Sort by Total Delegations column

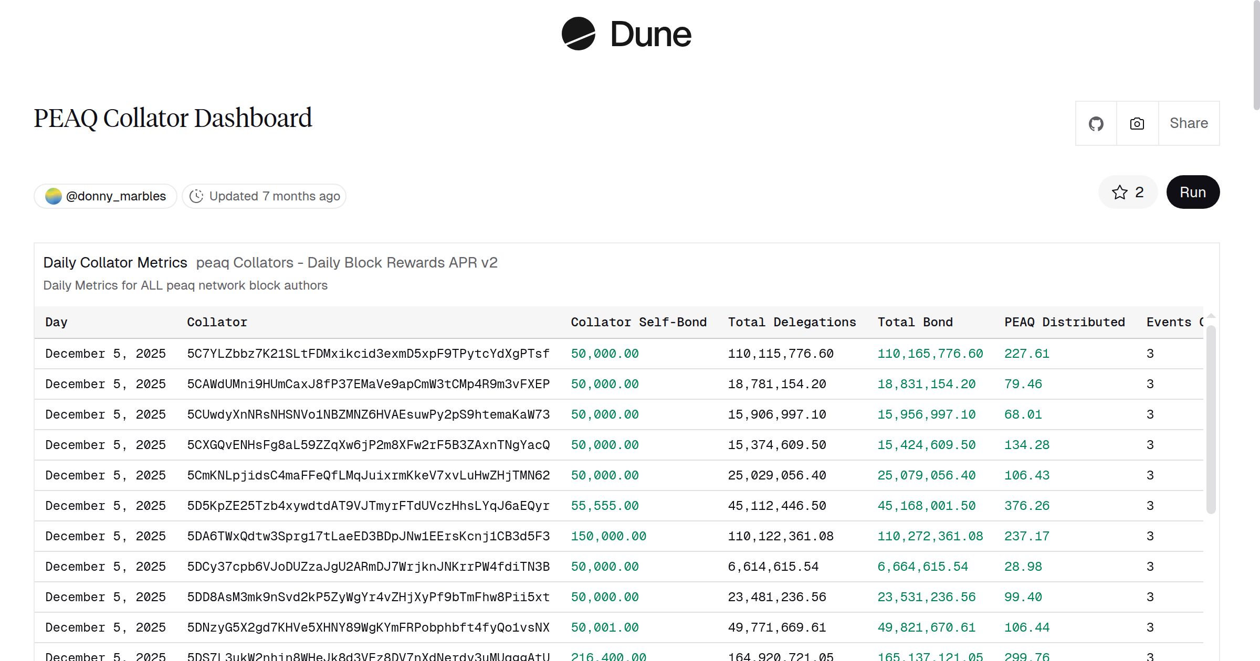tap(792, 322)
